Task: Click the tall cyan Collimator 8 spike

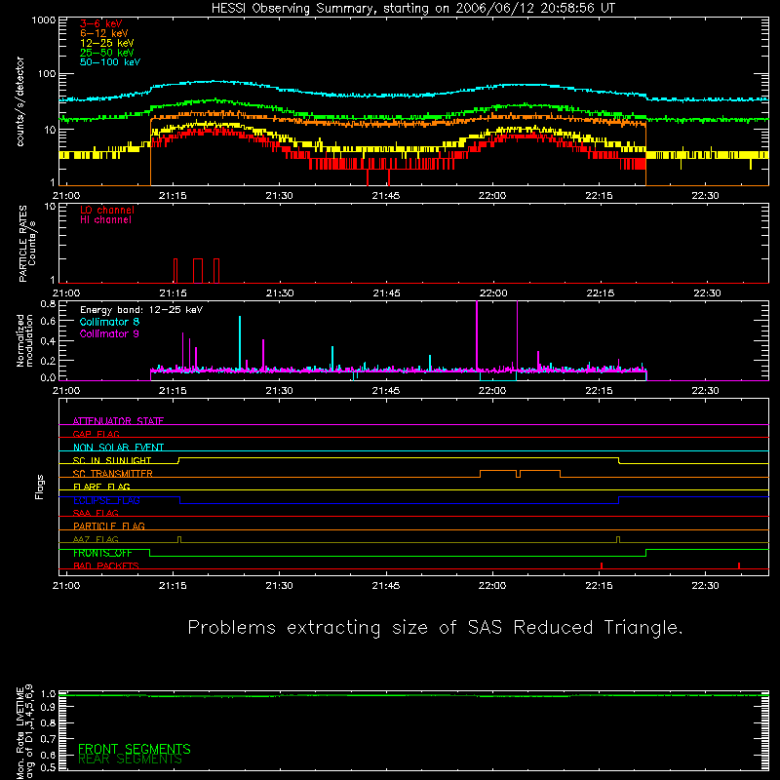Action: point(240,343)
